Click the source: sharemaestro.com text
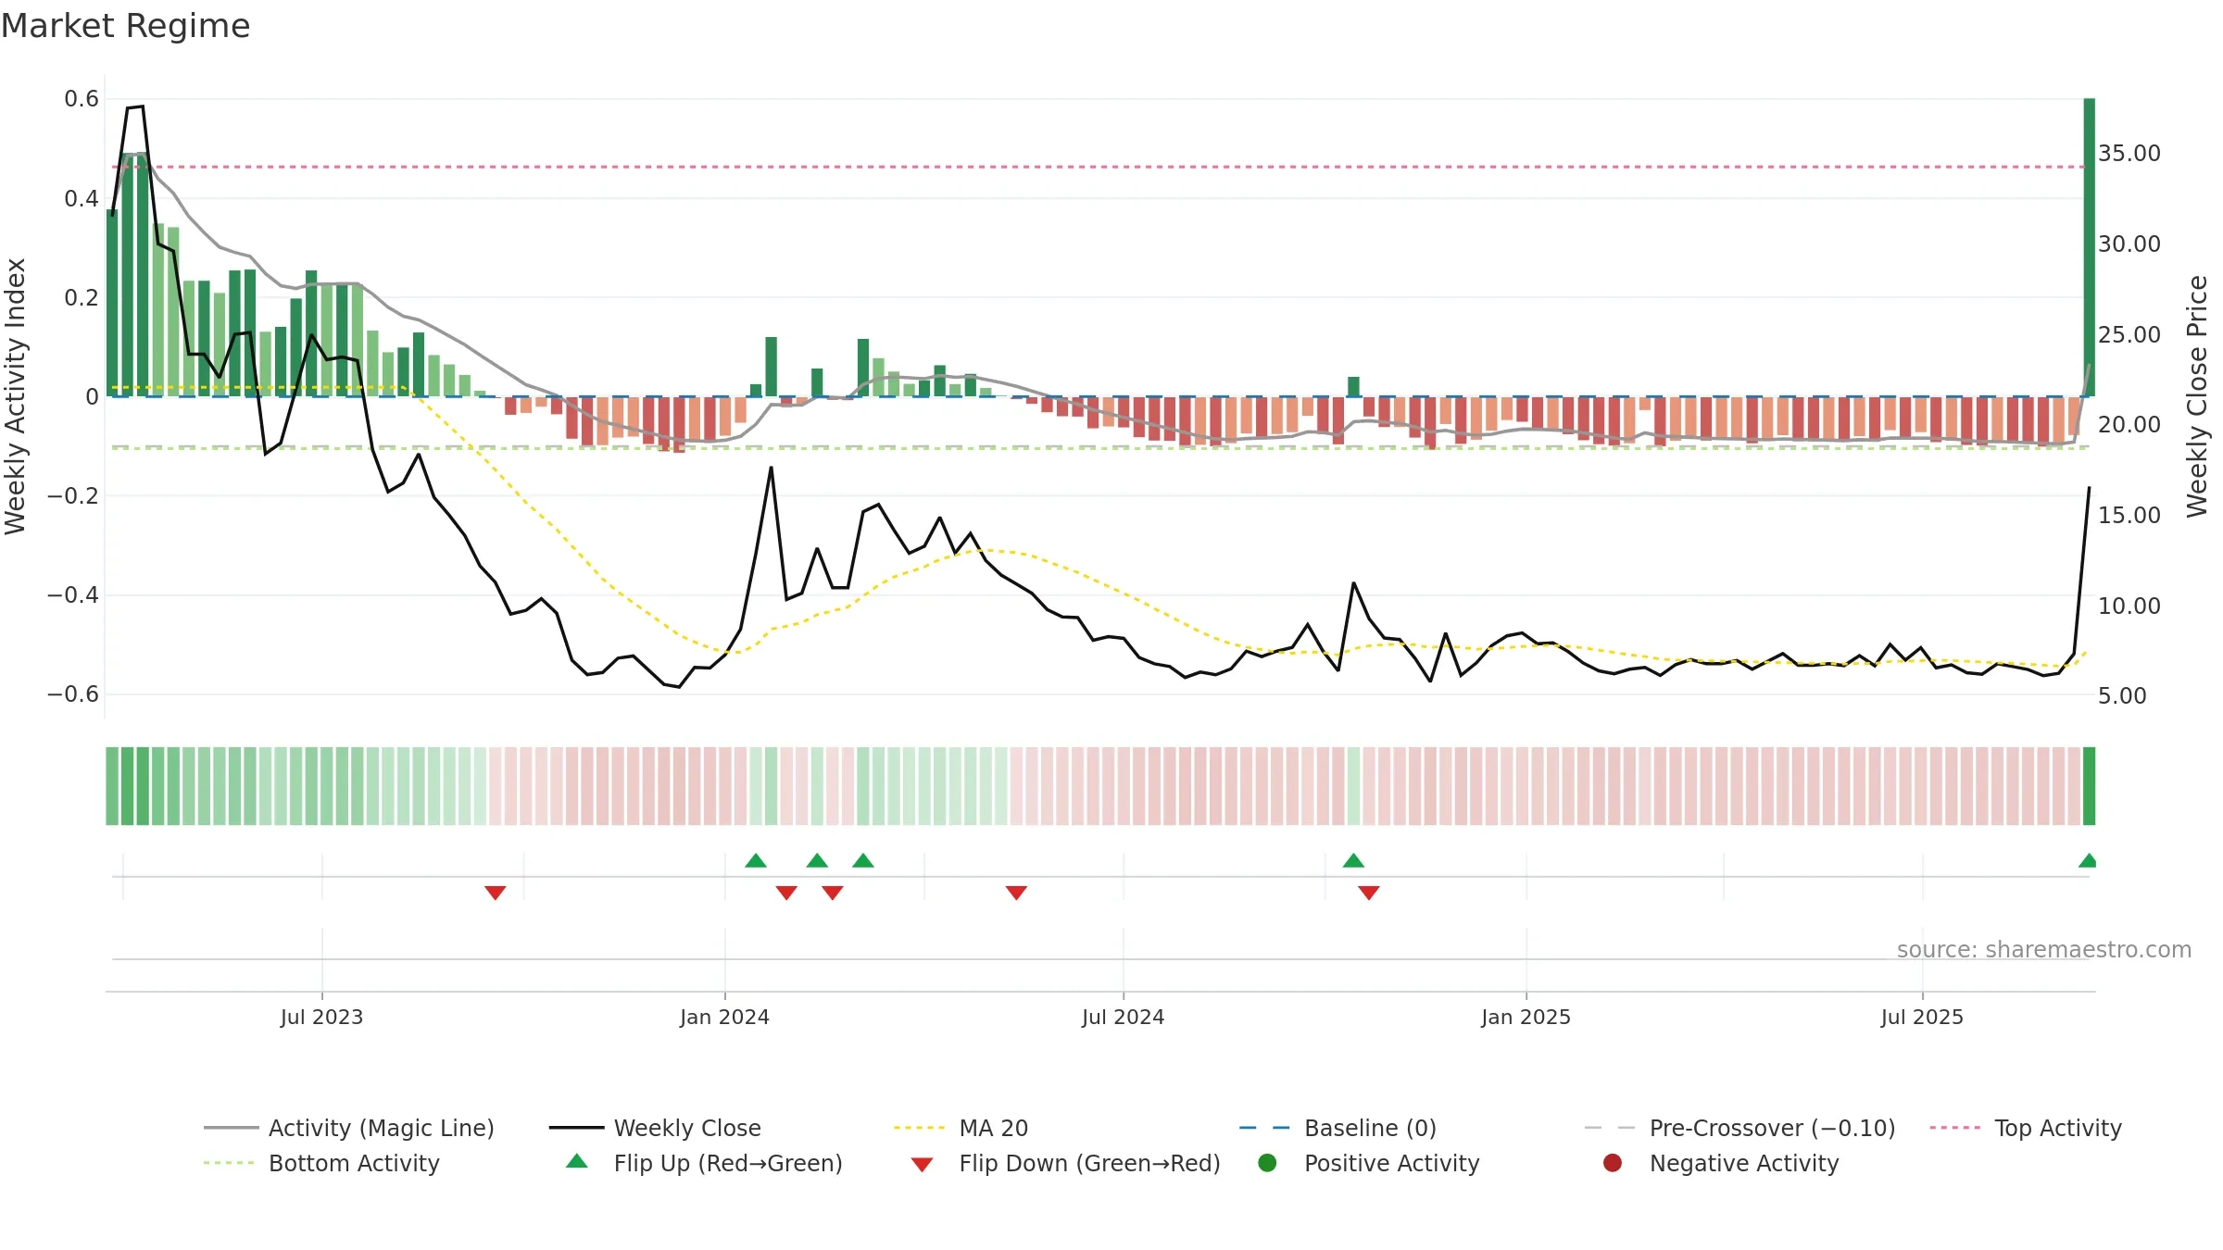Viewport: 2223px width, 1250px height. tap(2044, 950)
